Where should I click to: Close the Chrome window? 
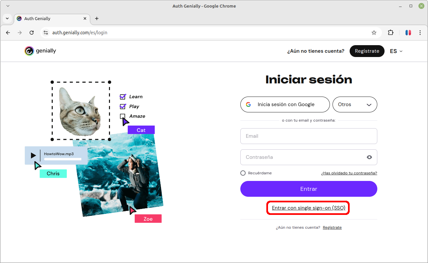421,6
